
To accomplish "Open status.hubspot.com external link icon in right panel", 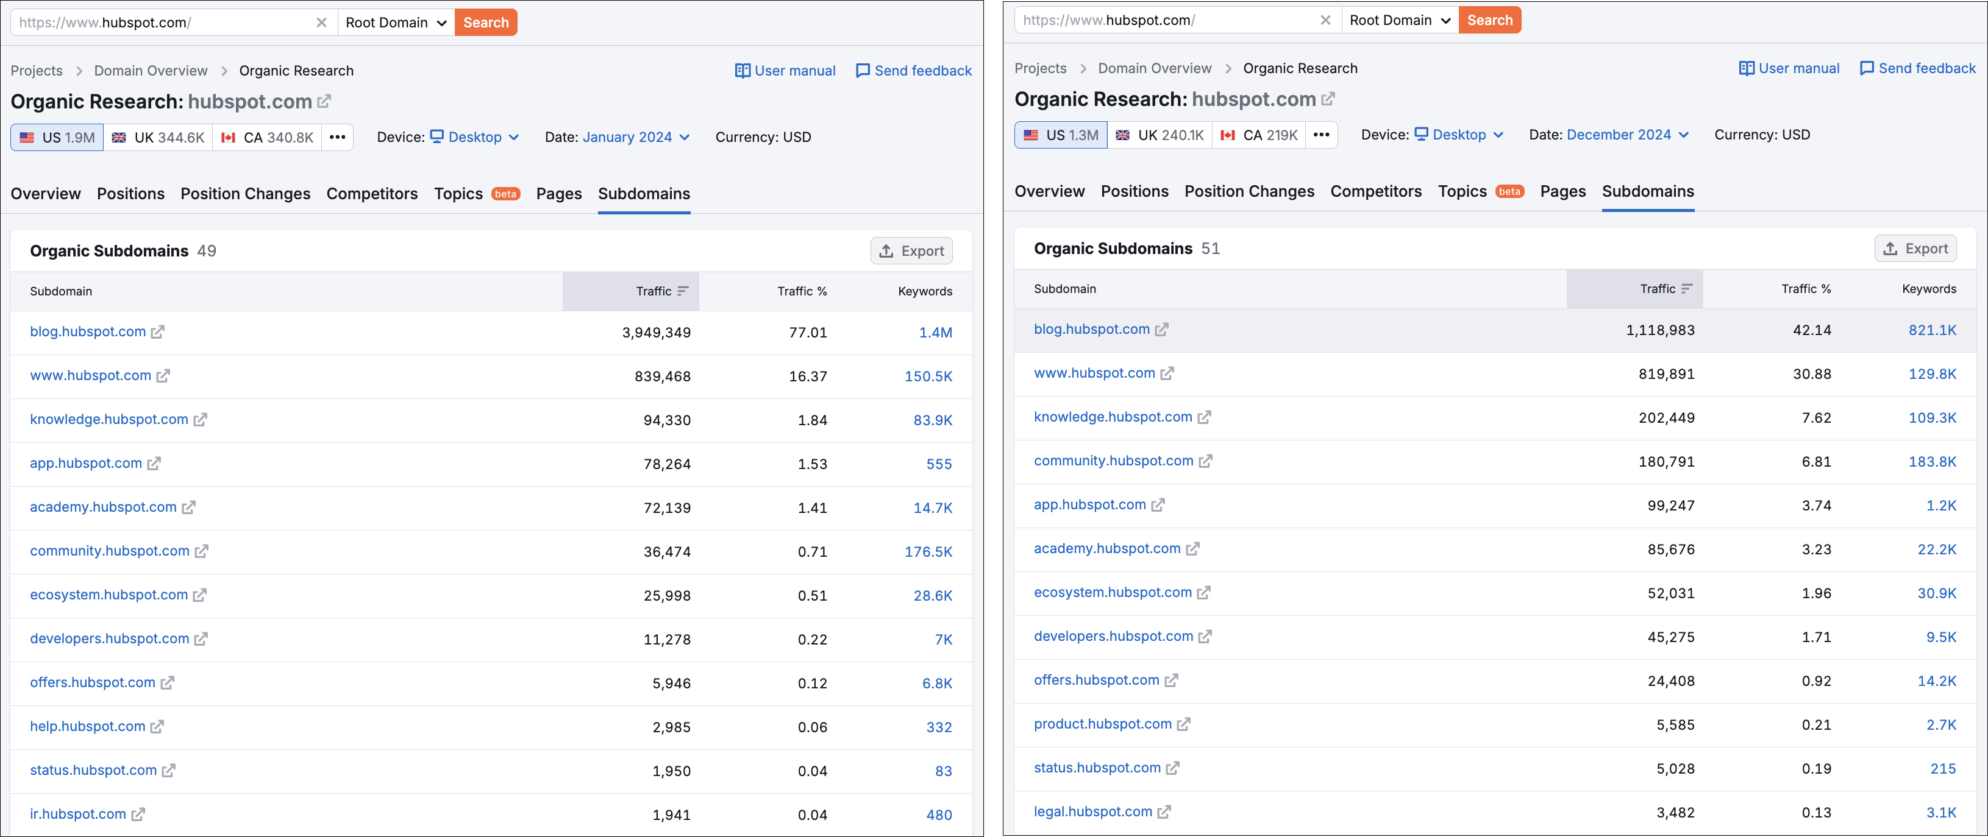I will click(1172, 768).
